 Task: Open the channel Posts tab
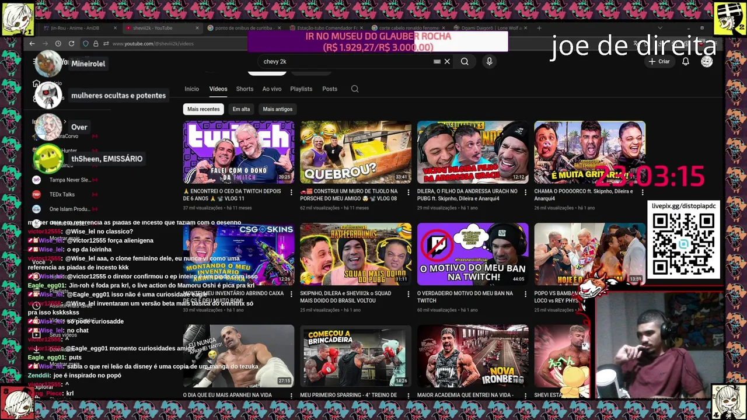(x=330, y=89)
